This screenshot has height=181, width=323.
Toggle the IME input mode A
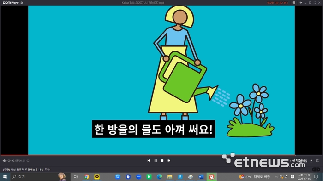(x=286, y=177)
